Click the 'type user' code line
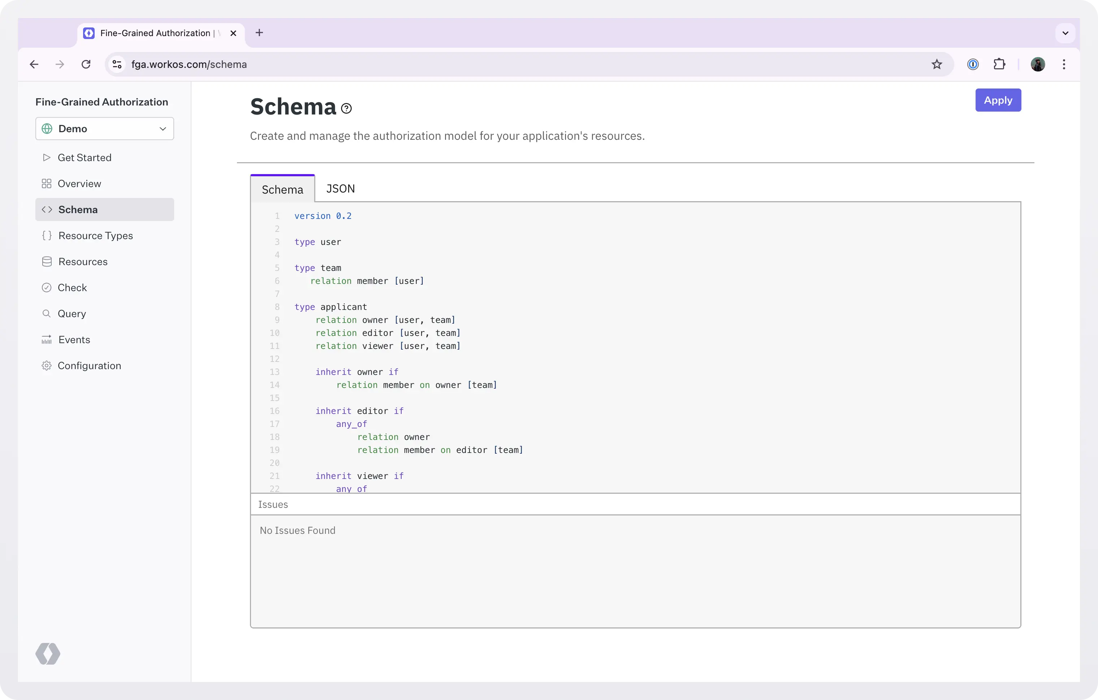Screen dimensions: 1098x700 tap(318, 242)
